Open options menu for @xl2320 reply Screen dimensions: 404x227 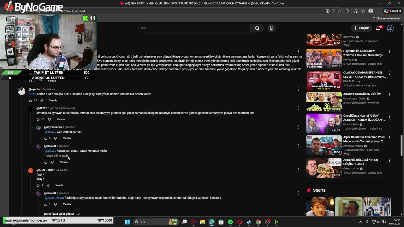pyautogui.click(x=299, y=108)
